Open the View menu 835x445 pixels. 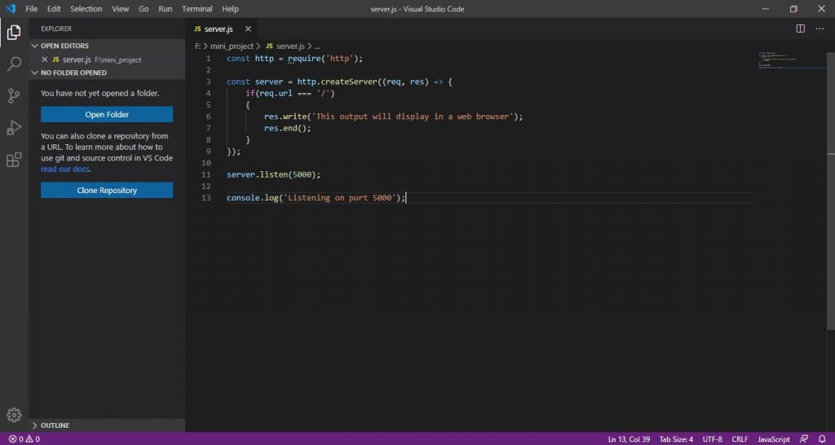[x=121, y=8]
